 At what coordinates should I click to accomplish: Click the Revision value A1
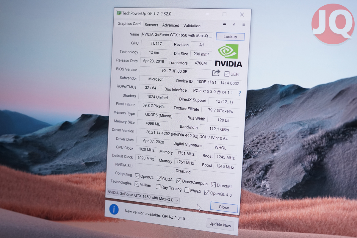coord(202,45)
